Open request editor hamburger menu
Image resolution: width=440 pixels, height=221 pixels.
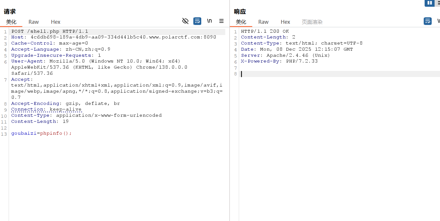click(x=221, y=21)
